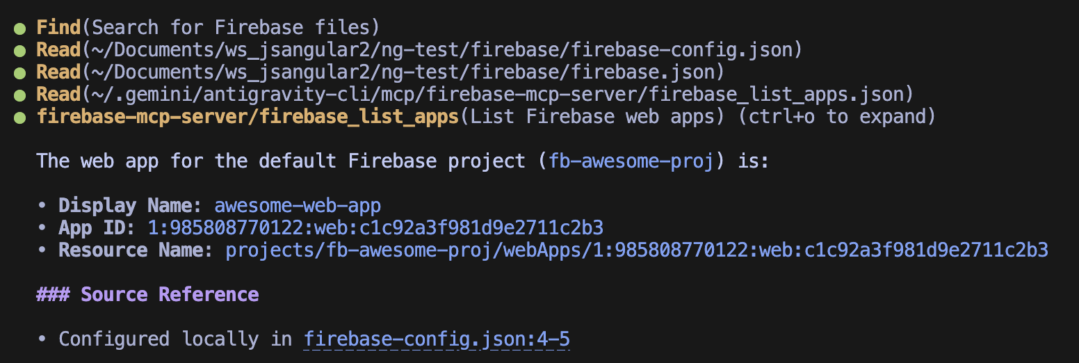Click the '(ctrl+o to expand)' hint

[837, 117]
